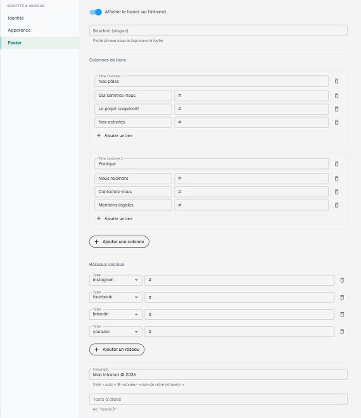Viewport: 361px width, 418px height.
Task: Add a link under Pratique column
Action: pos(115,218)
